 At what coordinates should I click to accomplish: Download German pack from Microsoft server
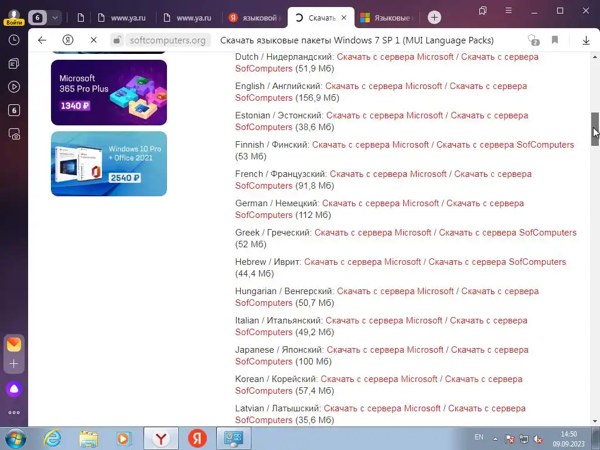[380, 203]
